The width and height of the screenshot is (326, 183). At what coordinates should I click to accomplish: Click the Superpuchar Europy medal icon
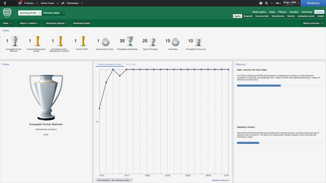106,41
